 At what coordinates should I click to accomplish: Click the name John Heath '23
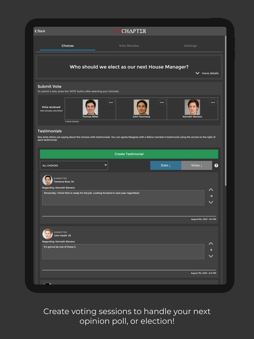click(x=62, y=236)
